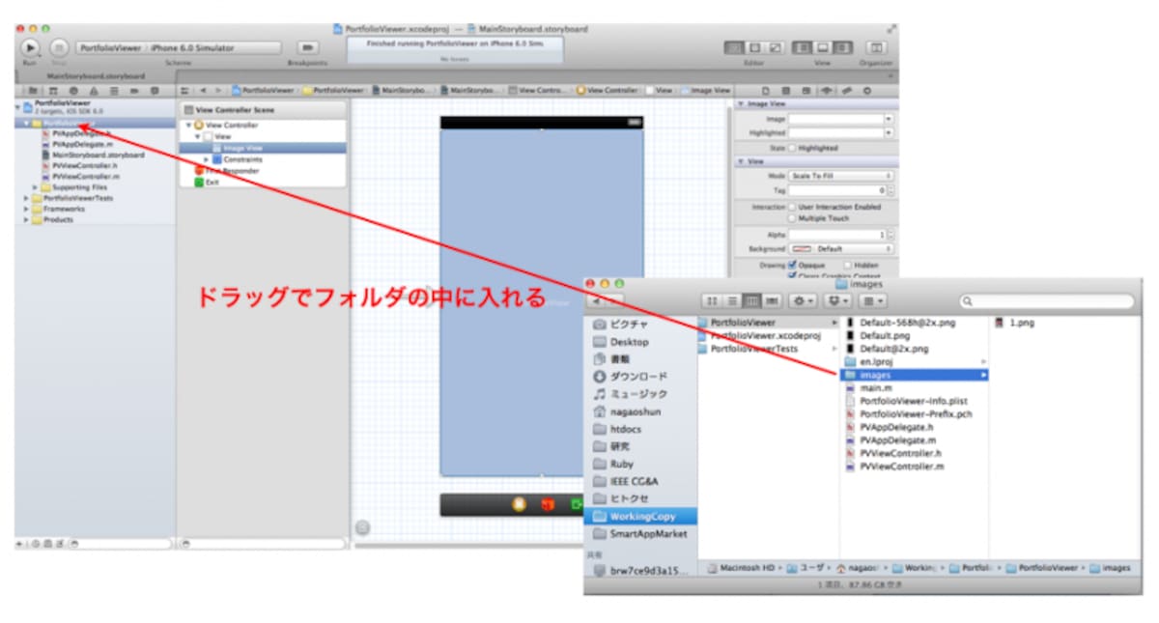1159x623 pixels.
Task: Select the MainStoryboard.storyboard tab
Action: (x=97, y=75)
